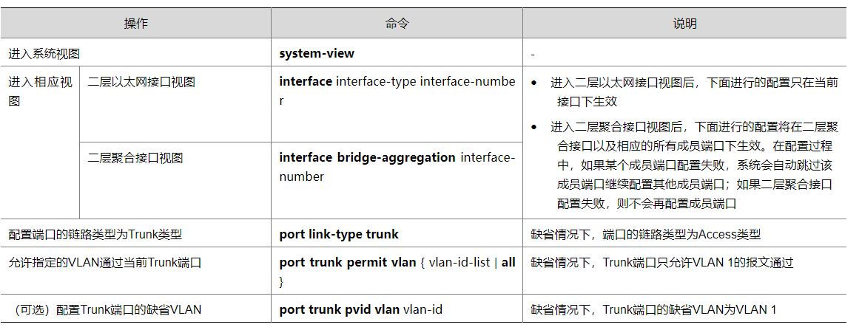The width and height of the screenshot is (862, 330).
Task: Click the 配置端口的链路类型为Trunk类型 cell
Action: click(x=95, y=235)
